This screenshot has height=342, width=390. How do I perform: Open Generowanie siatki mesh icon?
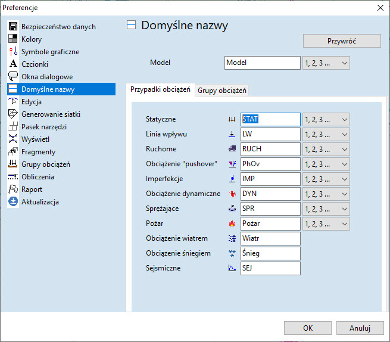(13, 114)
